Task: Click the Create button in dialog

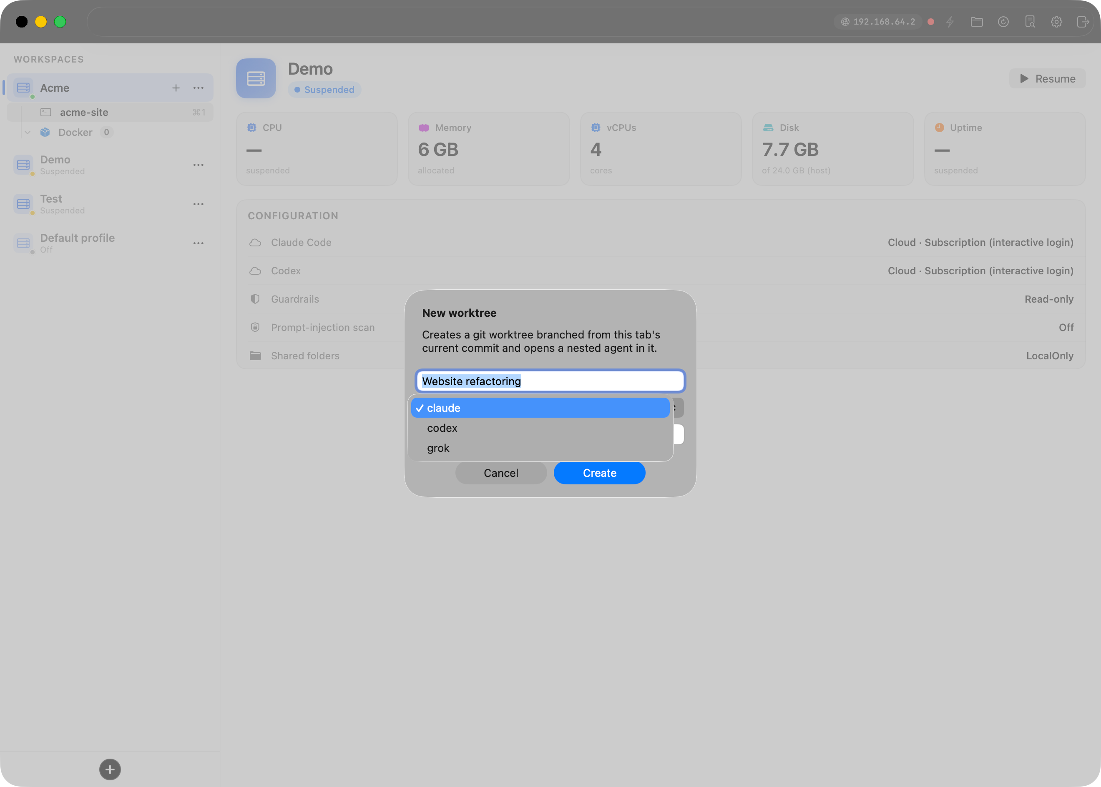Action: (599, 472)
